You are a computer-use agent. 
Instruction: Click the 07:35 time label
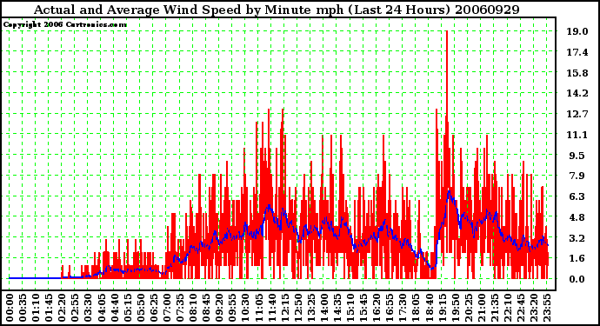(x=179, y=308)
